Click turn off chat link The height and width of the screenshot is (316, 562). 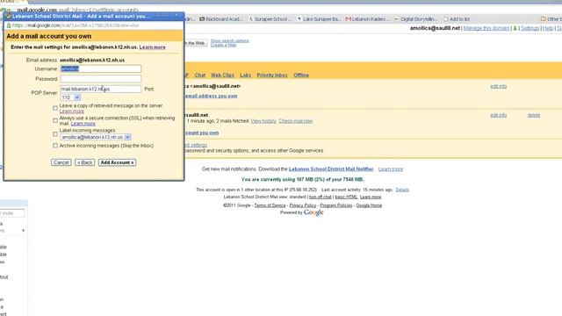tap(320, 197)
